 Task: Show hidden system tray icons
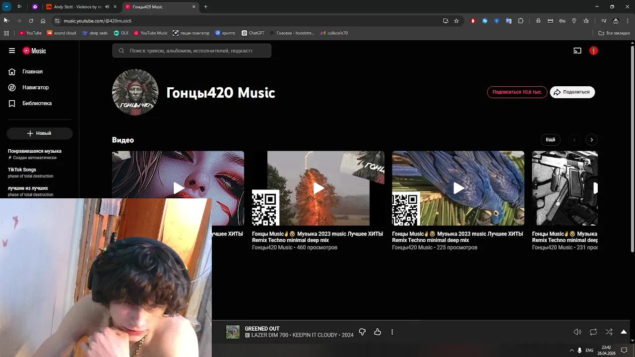point(571,350)
